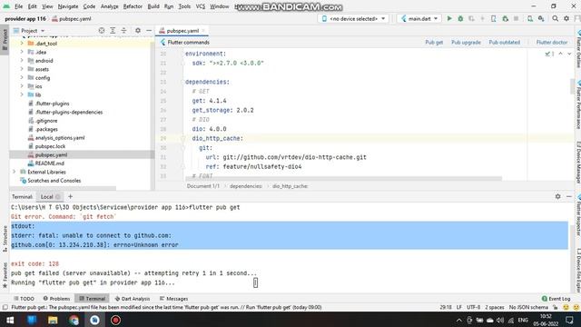The width and height of the screenshot is (581, 327).
Task: Click the ENG language indicator
Action: (x=523, y=320)
